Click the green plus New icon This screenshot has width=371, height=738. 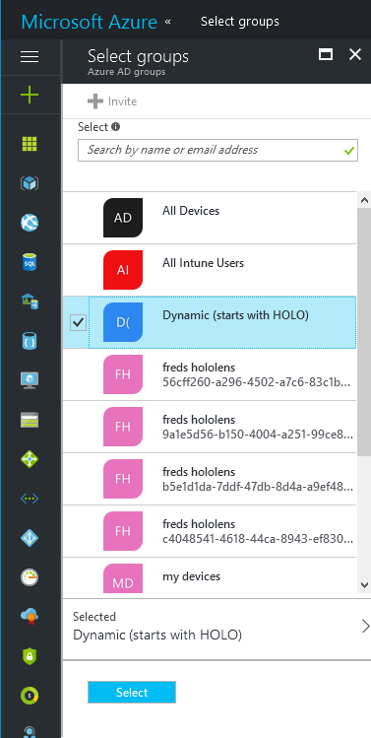click(x=30, y=95)
